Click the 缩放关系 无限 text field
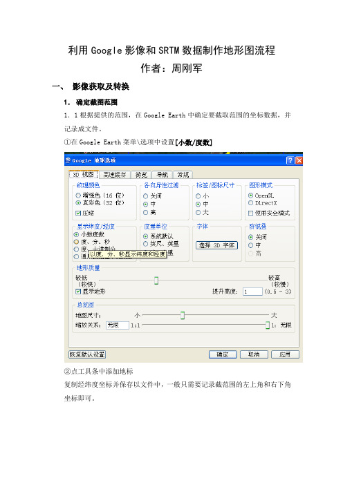The width and height of the screenshot is (343, 485). click(x=118, y=325)
